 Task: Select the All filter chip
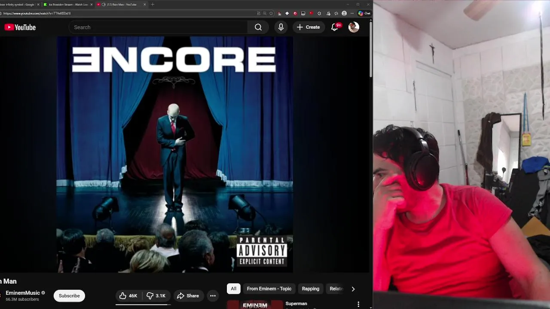pyautogui.click(x=233, y=289)
